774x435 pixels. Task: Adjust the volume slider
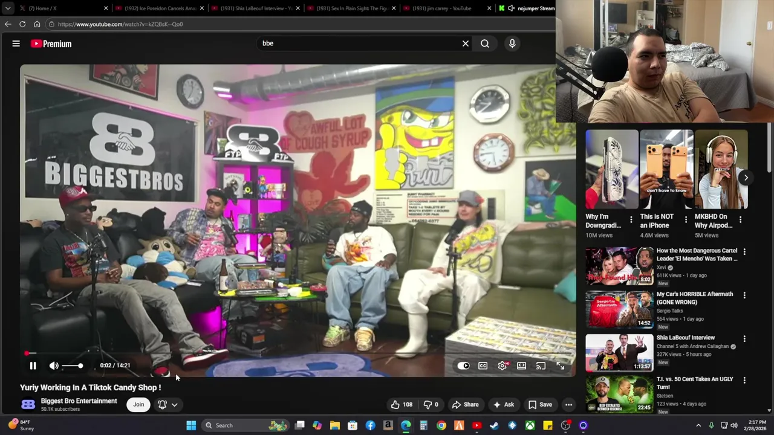coord(72,366)
